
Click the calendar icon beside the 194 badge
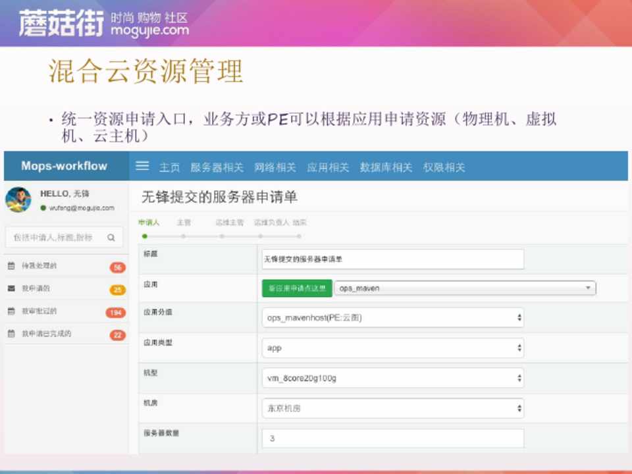coord(11,311)
